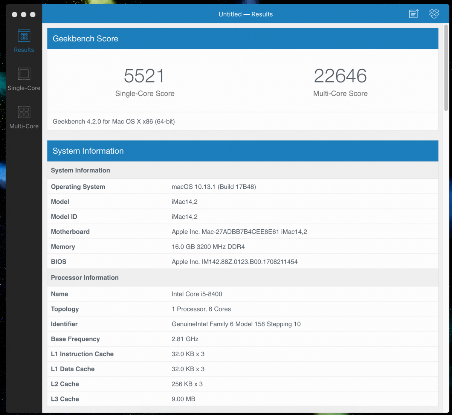Select 'GenuineIntel Family 6 Model 158 Stepping 10'
The height and width of the screenshot is (415, 452).
236,324
